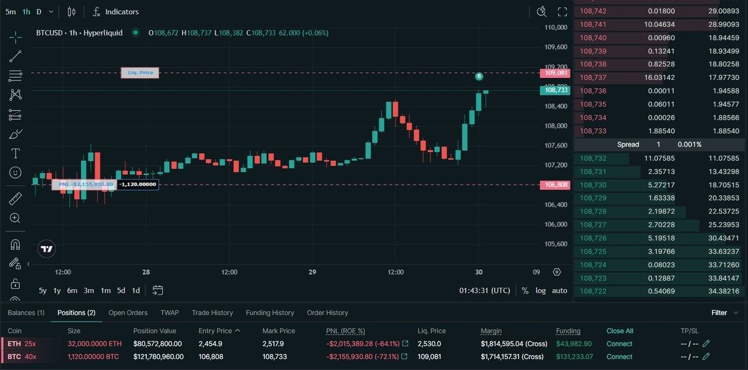Set date range to 3m
The image size is (748, 370).
89,290
